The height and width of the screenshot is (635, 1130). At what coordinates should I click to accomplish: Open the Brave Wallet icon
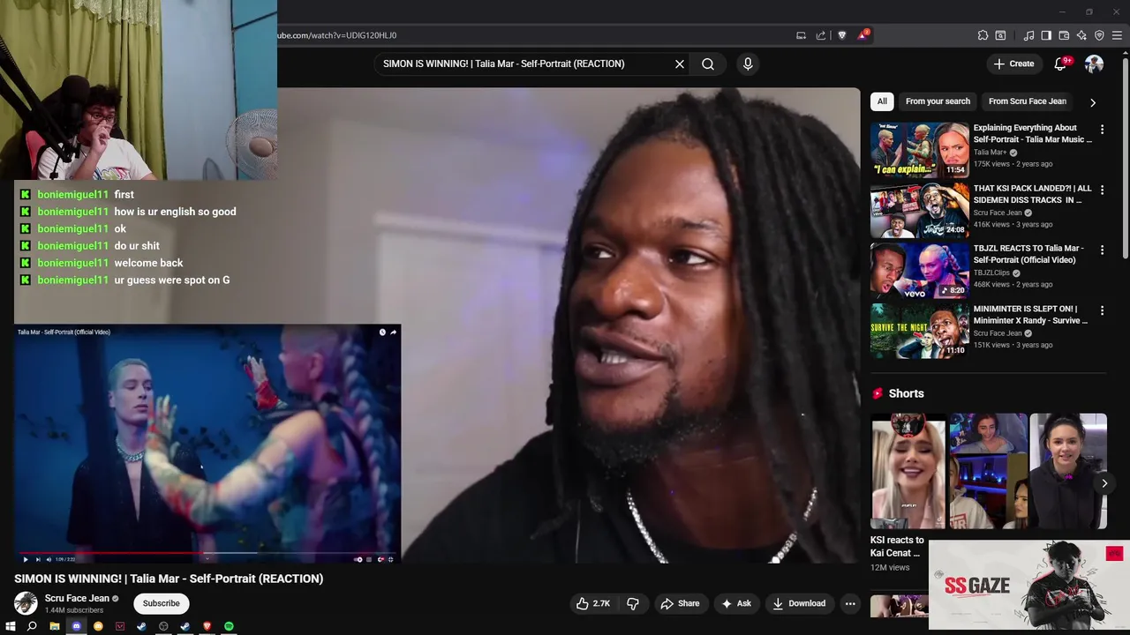pos(1064,35)
